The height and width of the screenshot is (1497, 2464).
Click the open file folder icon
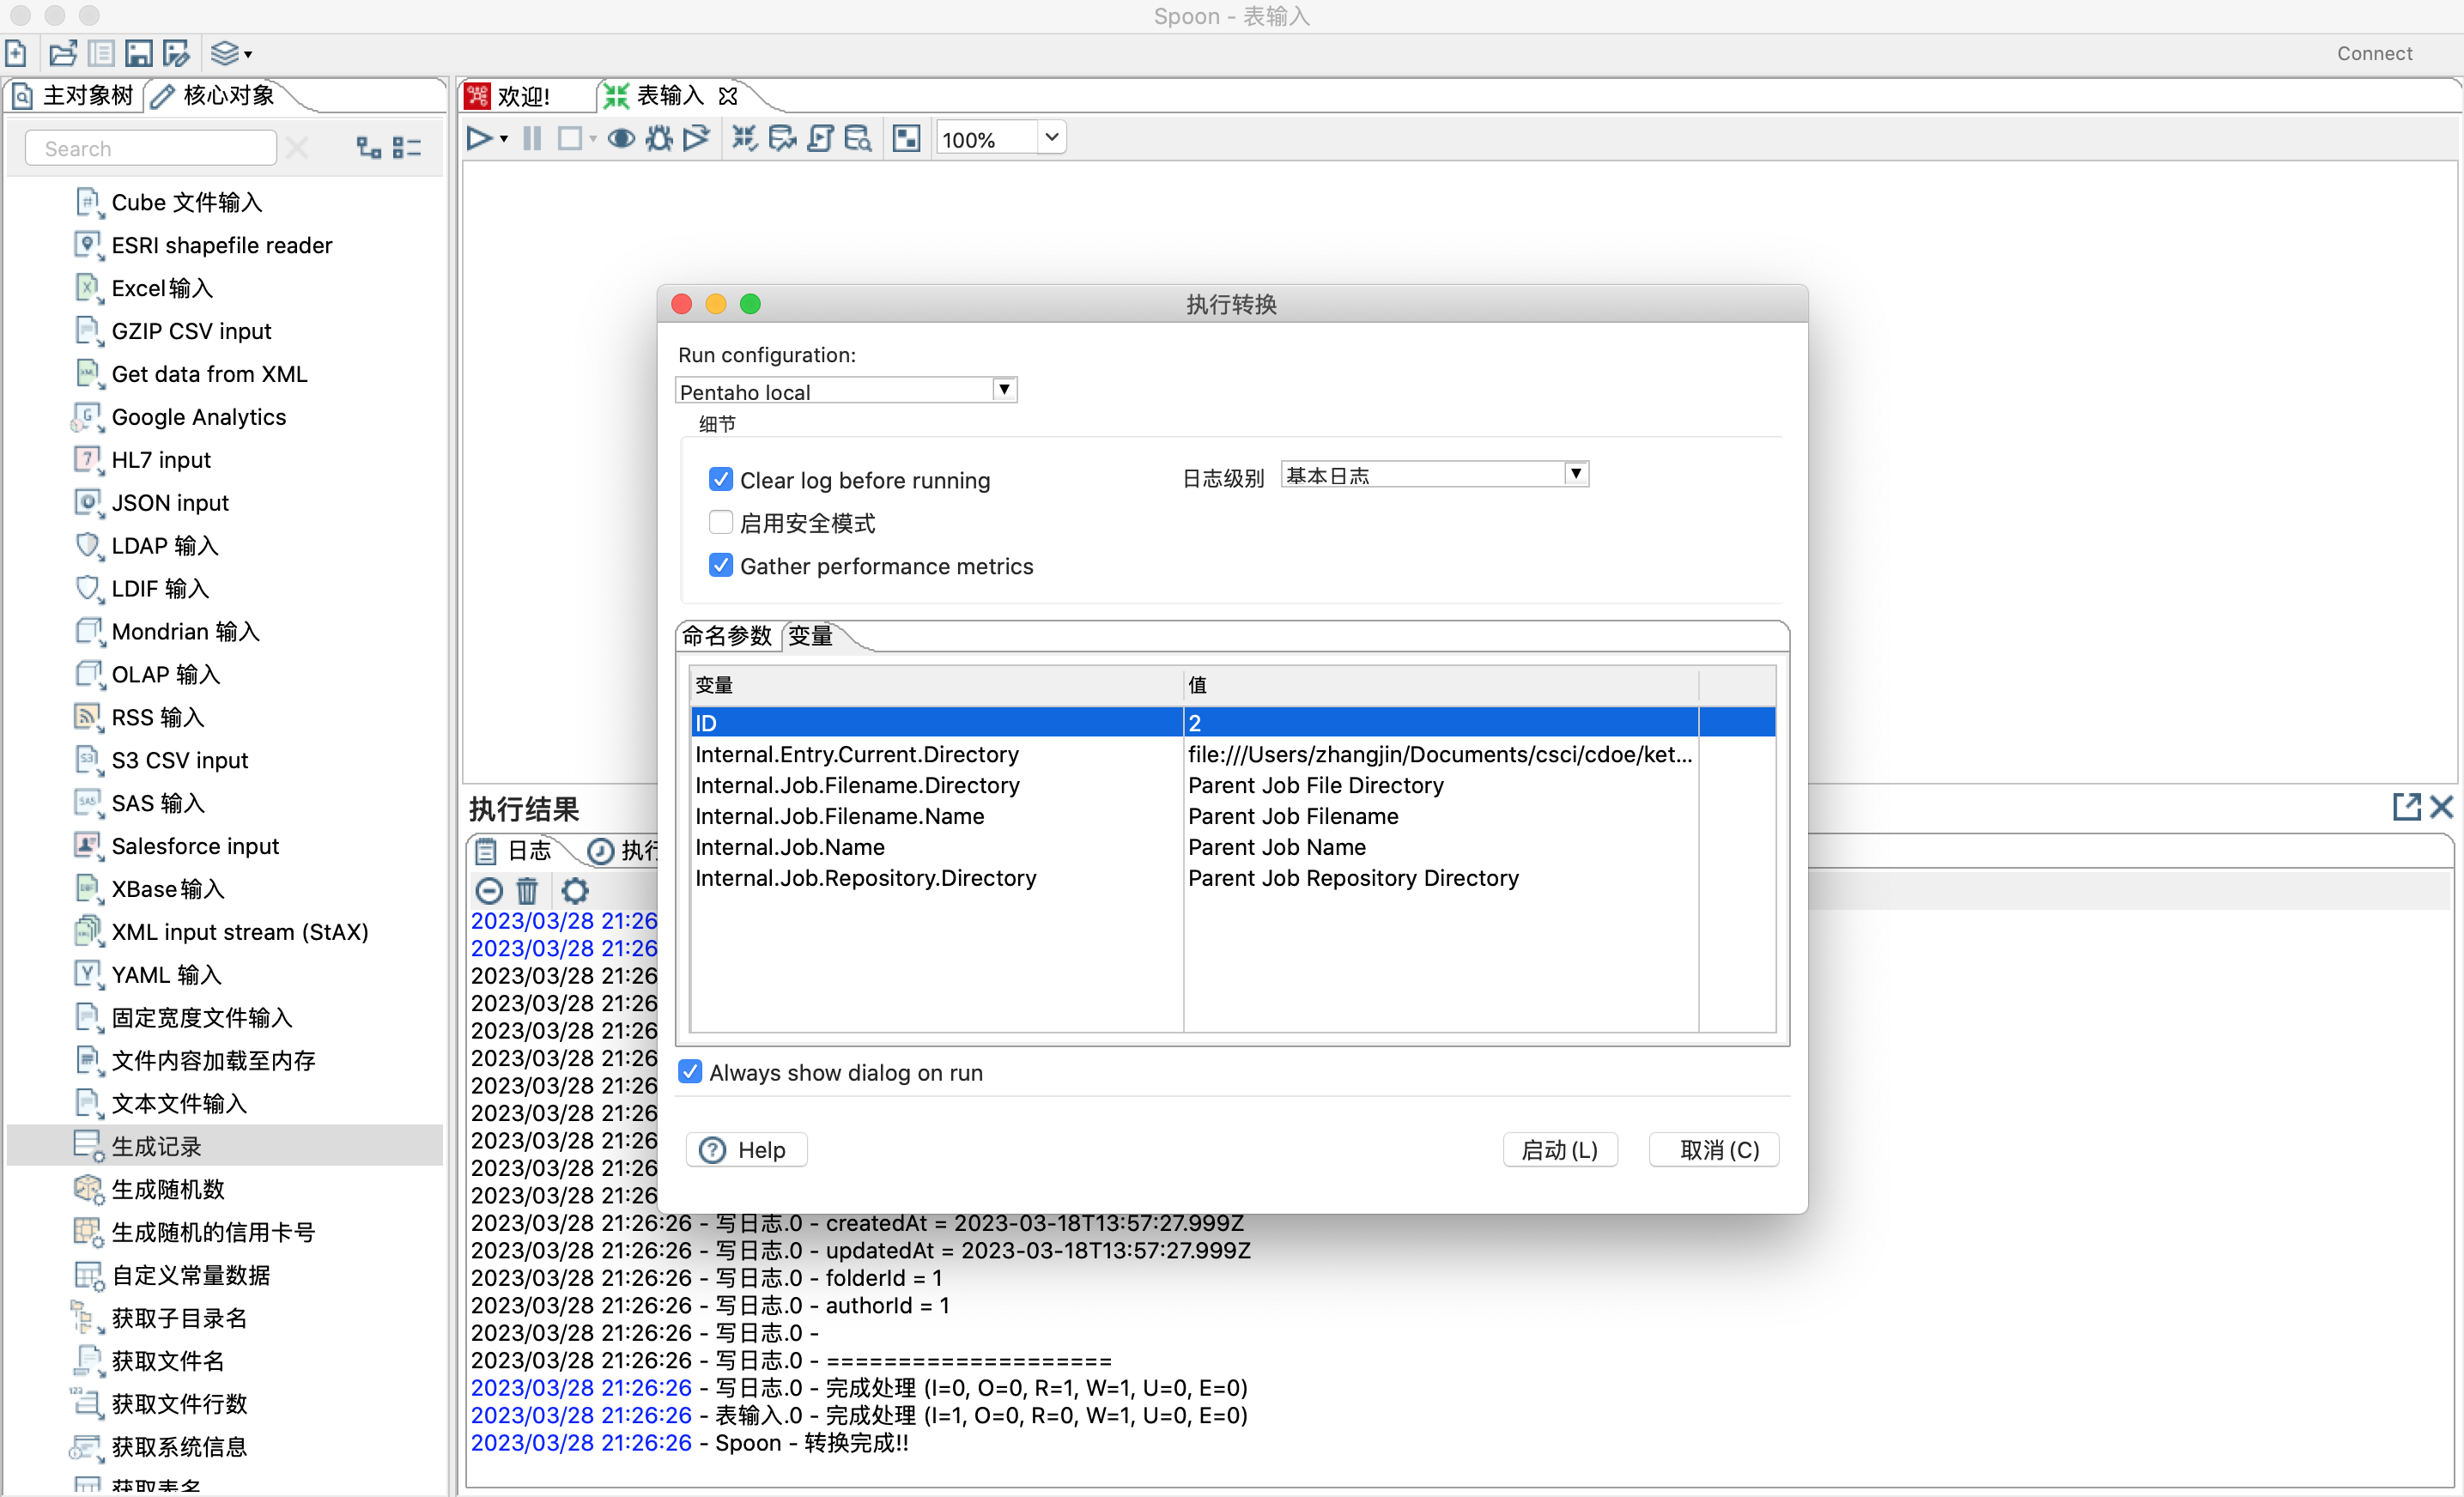(x=62, y=53)
